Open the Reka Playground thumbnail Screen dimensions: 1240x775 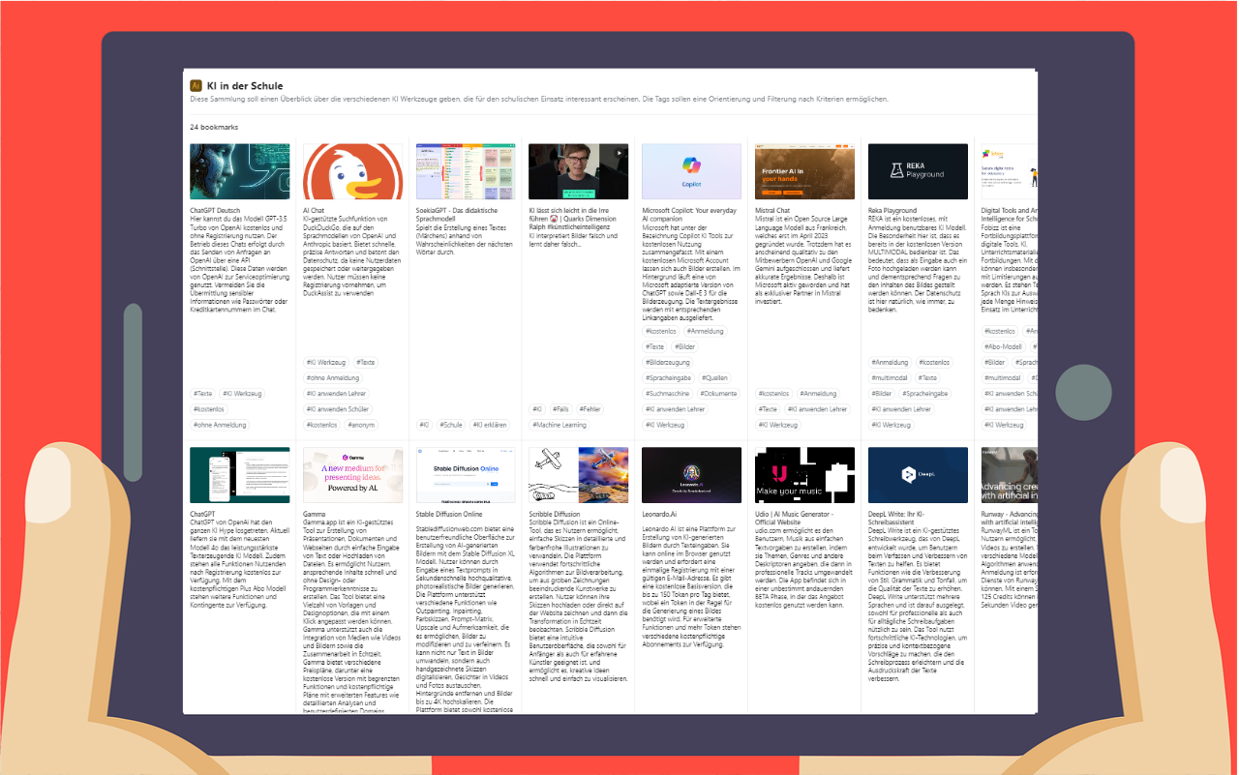pos(918,171)
